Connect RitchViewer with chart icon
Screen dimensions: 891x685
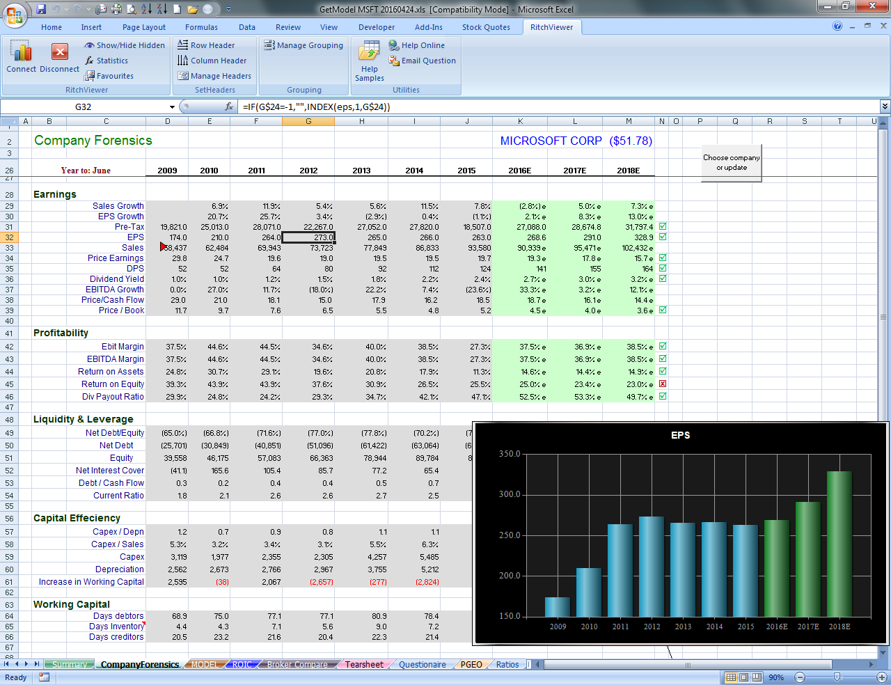21,56
